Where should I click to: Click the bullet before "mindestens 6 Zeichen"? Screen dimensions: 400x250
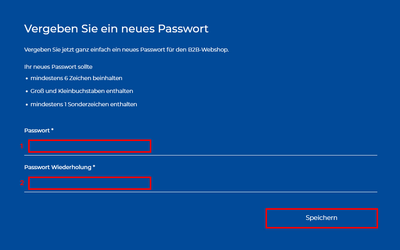point(27,79)
